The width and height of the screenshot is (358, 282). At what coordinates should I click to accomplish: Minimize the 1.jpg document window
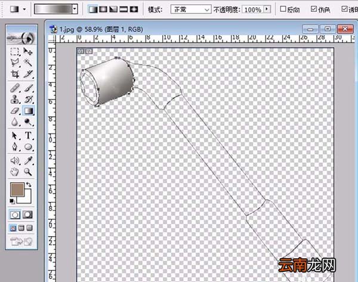click(x=310, y=29)
